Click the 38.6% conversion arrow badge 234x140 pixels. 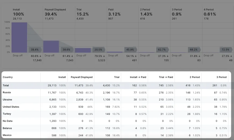(x=67, y=49)
